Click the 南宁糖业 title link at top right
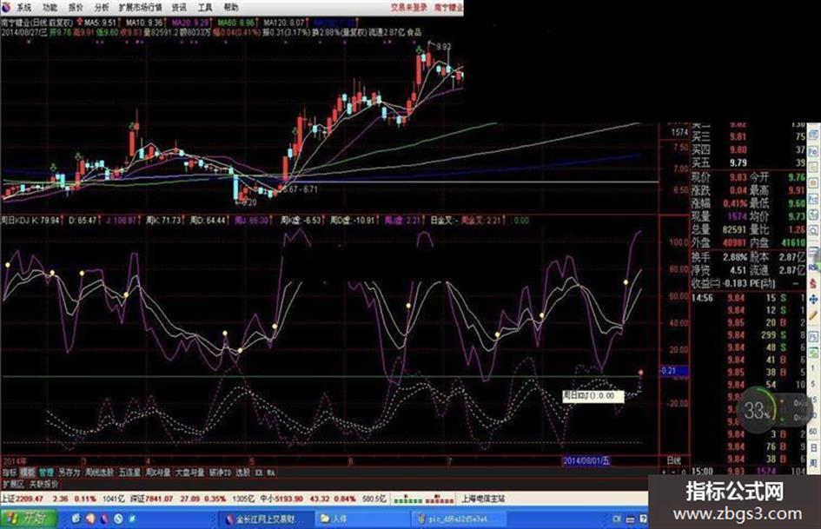This screenshot has width=821, height=529. [x=448, y=7]
